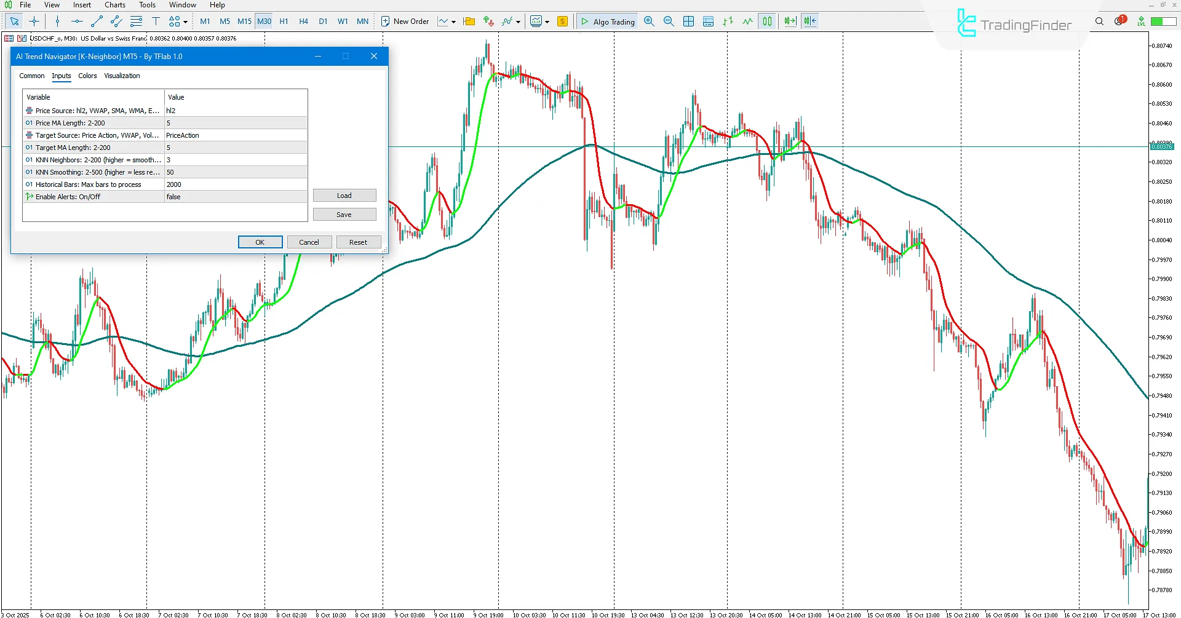The image size is (1181, 618).
Task: Open the Charts menu
Action: [x=114, y=5]
